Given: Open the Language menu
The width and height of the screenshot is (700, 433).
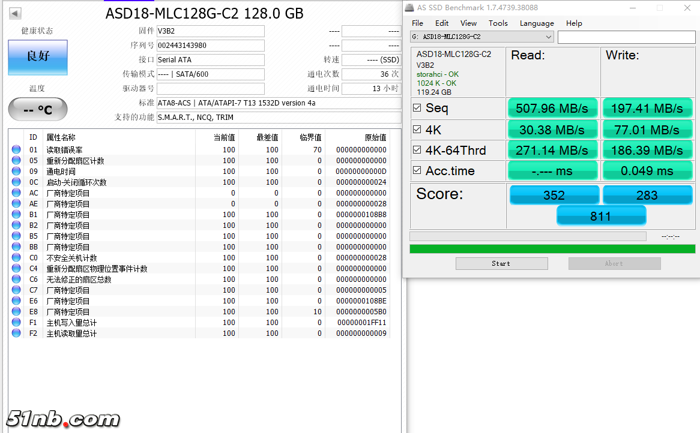Looking at the screenshot, I should tap(537, 23).
